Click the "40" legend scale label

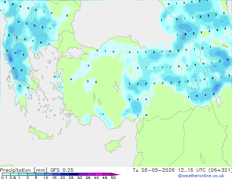96,178
